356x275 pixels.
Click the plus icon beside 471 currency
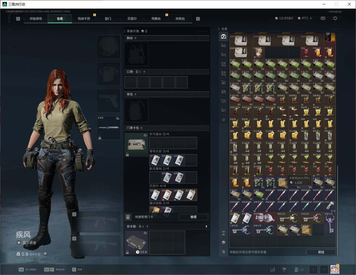click(x=311, y=18)
